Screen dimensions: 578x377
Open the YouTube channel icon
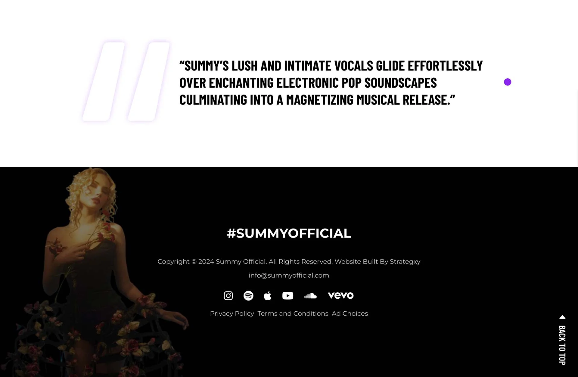point(288,296)
